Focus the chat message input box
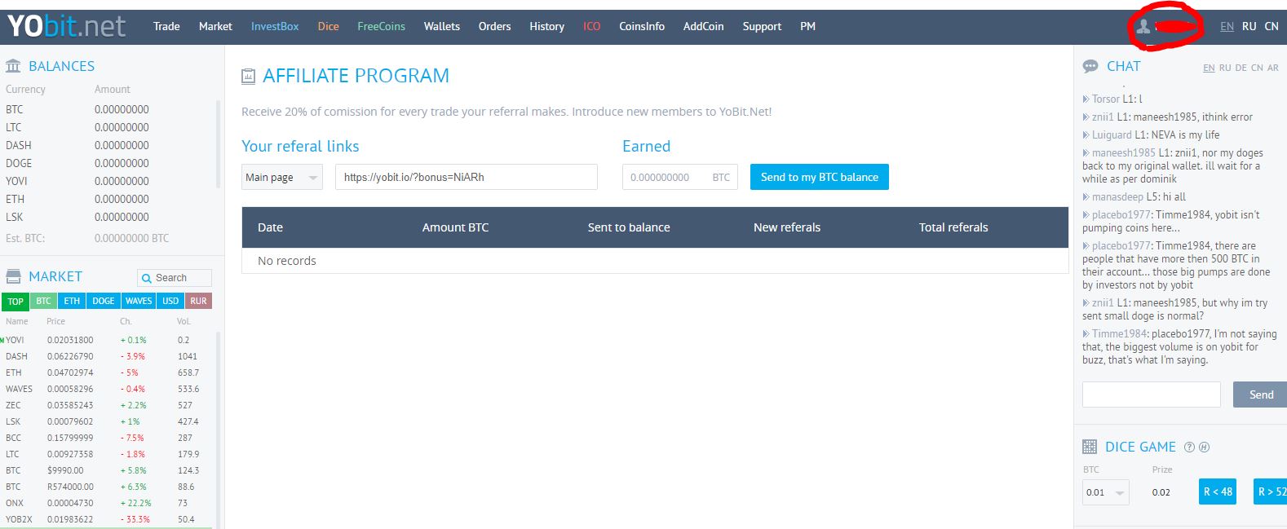Image resolution: width=1287 pixels, height=529 pixels. click(x=1152, y=395)
